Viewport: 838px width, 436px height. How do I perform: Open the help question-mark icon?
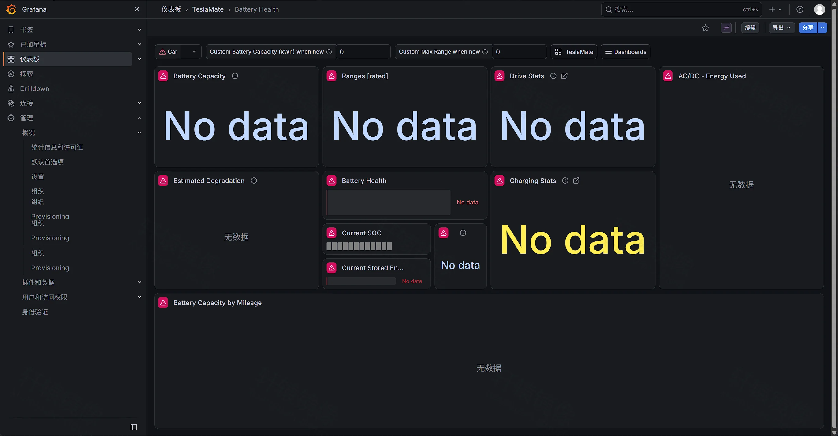[800, 9]
